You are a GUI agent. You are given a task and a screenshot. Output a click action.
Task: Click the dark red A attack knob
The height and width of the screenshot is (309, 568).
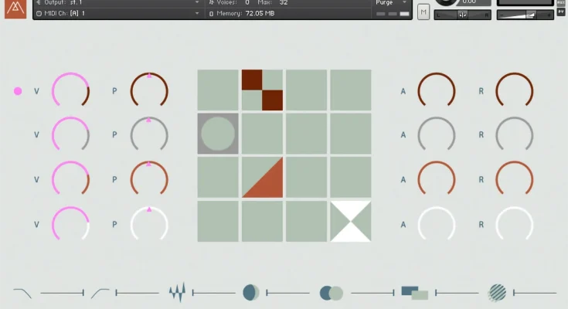(437, 91)
